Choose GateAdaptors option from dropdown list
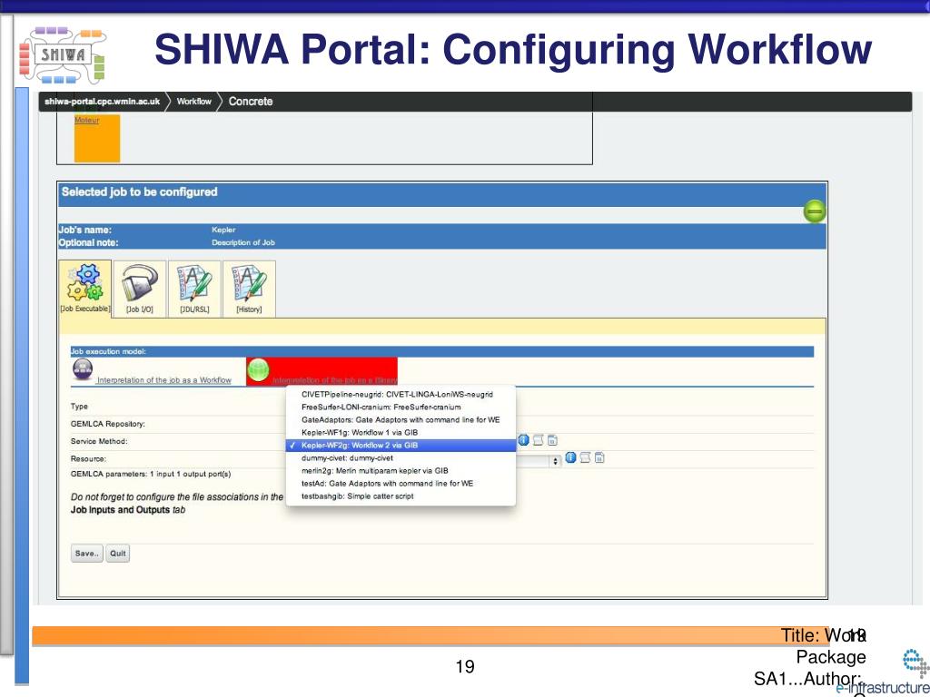The height and width of the screenshot is (697, 930). [x=401, y=419]
